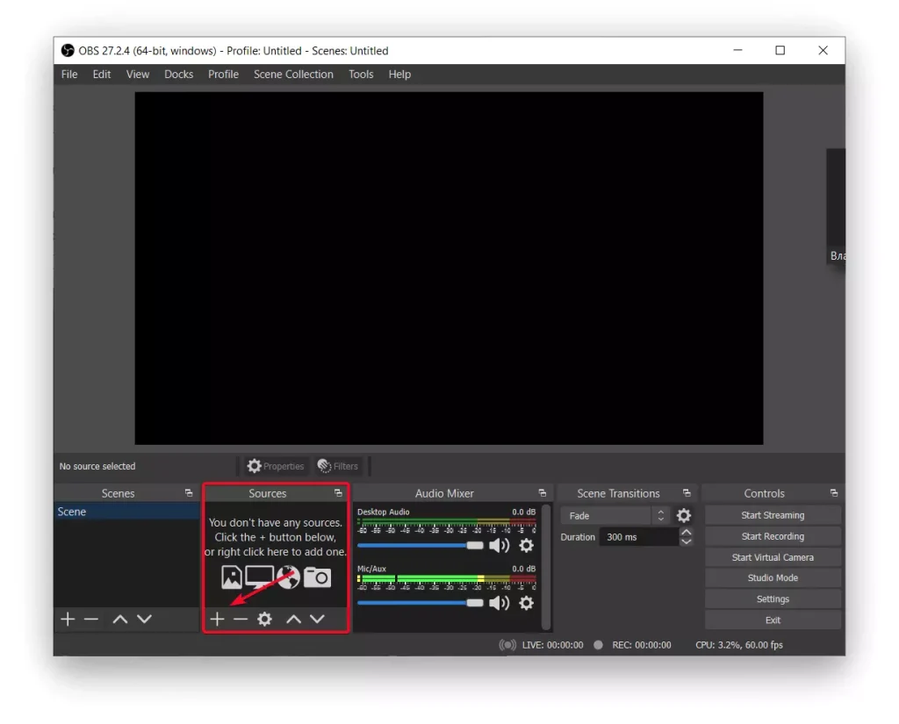Open Desktop Audio settings gear
899x724 pixels.
tap(527, 545)
